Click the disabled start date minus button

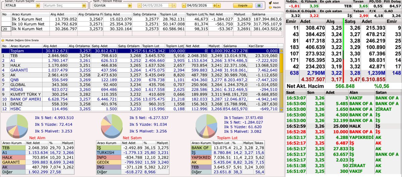(139, 6)
